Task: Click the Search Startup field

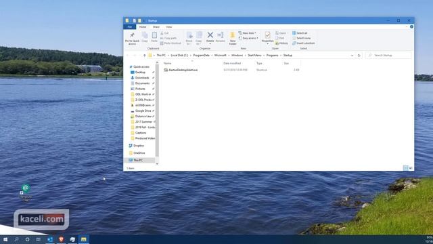Action: (x=388, y=56)
